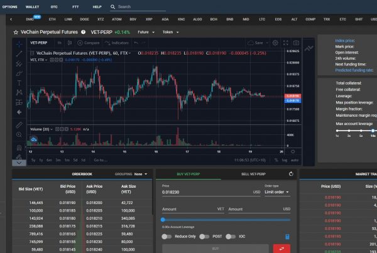Image resolution: width=377 pixels, height=253 pixels.
Task: Reset chart time scale circle icon
Action: click(x=293, y=151)
